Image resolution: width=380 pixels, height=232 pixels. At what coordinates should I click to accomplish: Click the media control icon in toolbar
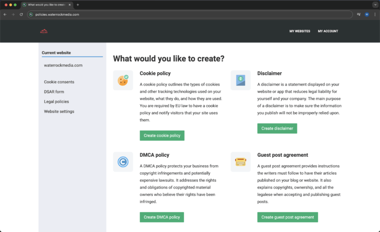pos(359,14)
